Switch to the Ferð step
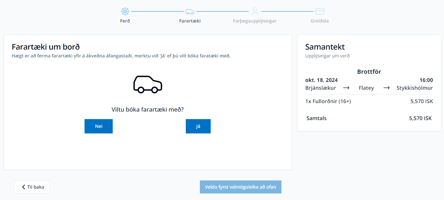 125,21
